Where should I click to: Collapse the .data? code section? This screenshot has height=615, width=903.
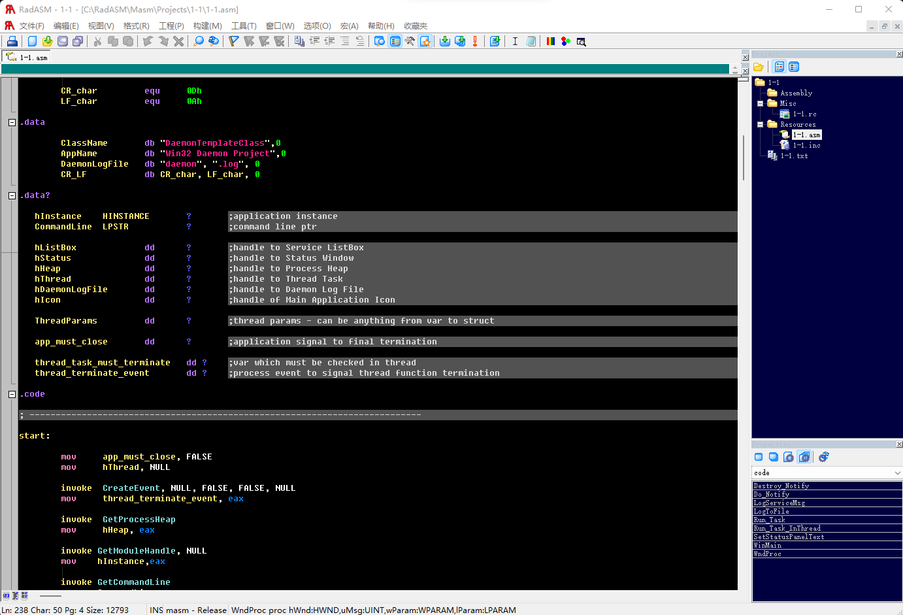point(12,195)
